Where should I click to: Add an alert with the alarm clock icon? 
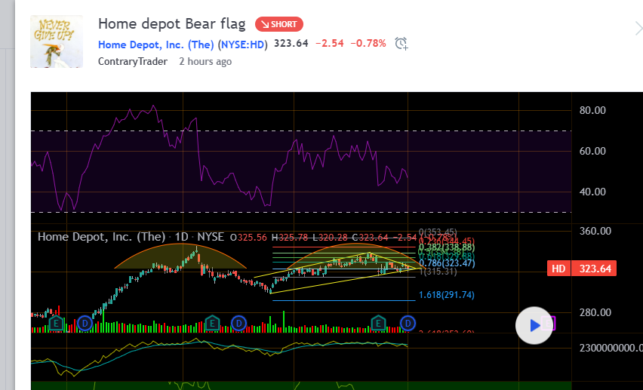(x=401, y=44)
